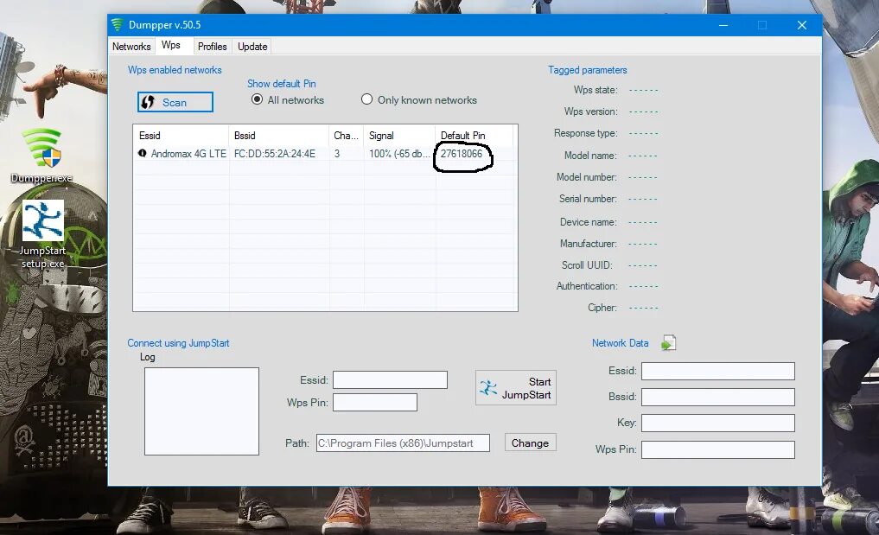Viewport: 879px width, 535px height.
Task: Select the All networks radio button
Action: [x=258, y=99]
